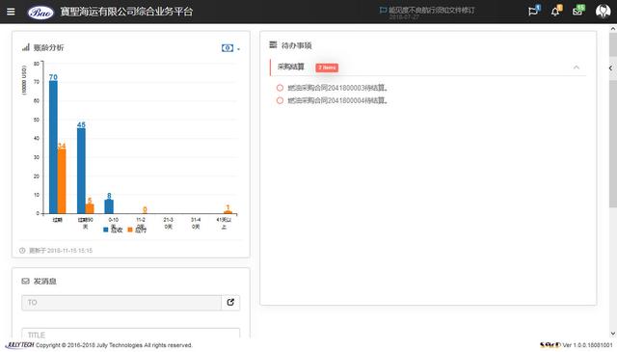The image size is (617, 352).
Task: Click the platform title 综合业务平台
Action: pyautogui.click(x=164, y=12)
